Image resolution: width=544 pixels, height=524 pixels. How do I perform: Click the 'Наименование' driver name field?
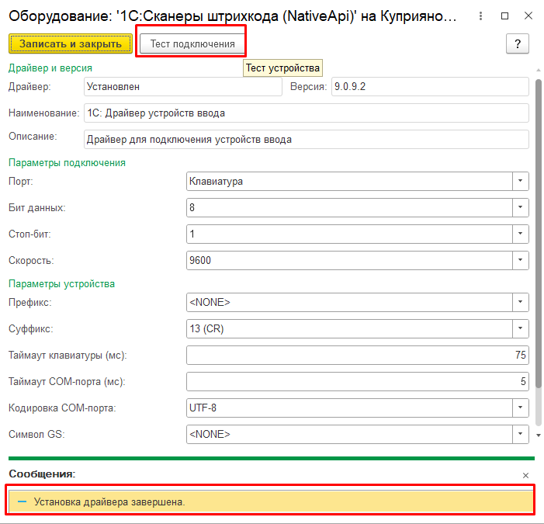(306, 113)
